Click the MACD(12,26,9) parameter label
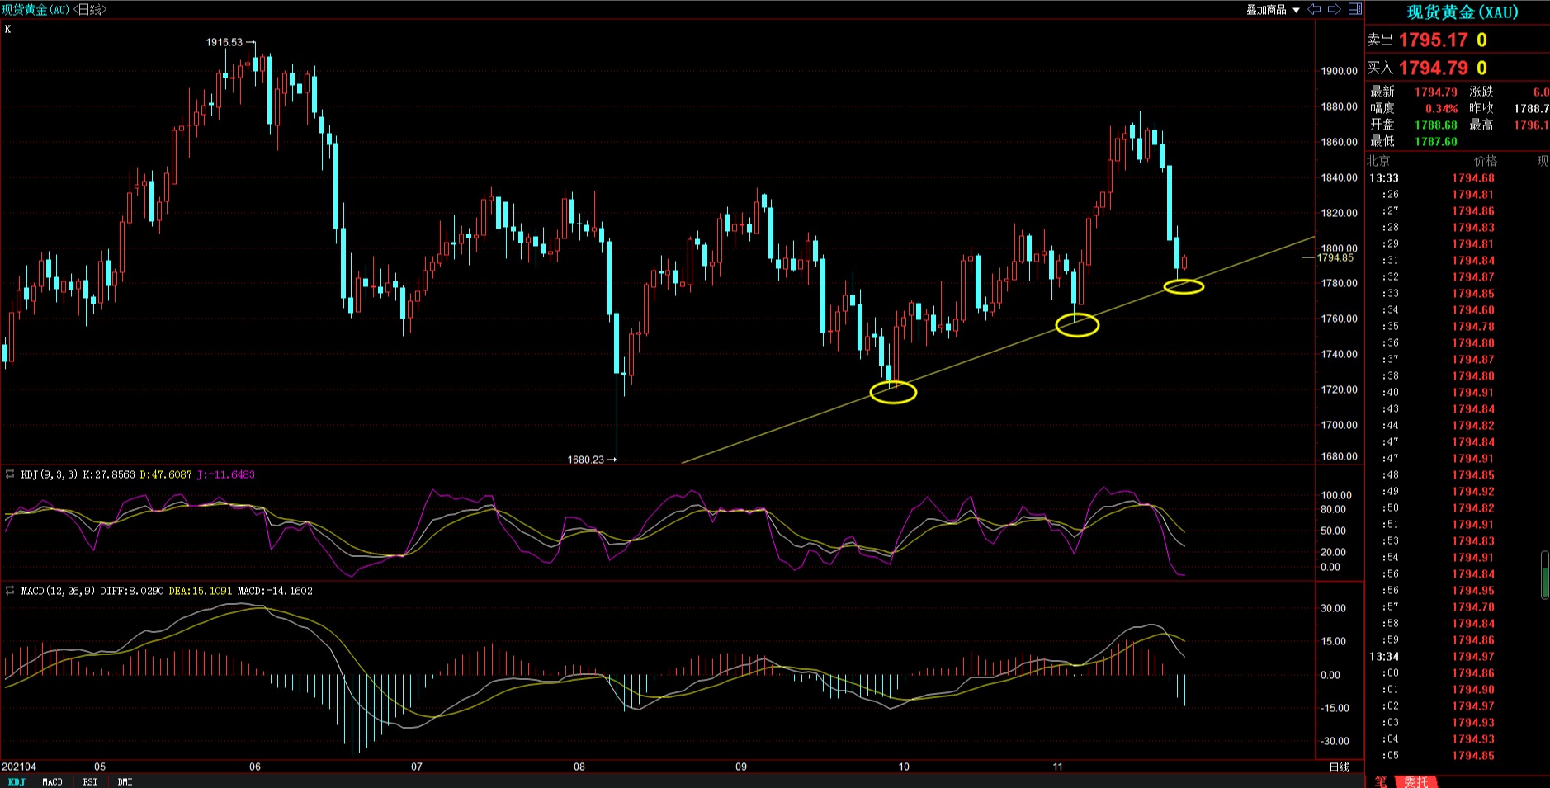 [x=59, y=591]
